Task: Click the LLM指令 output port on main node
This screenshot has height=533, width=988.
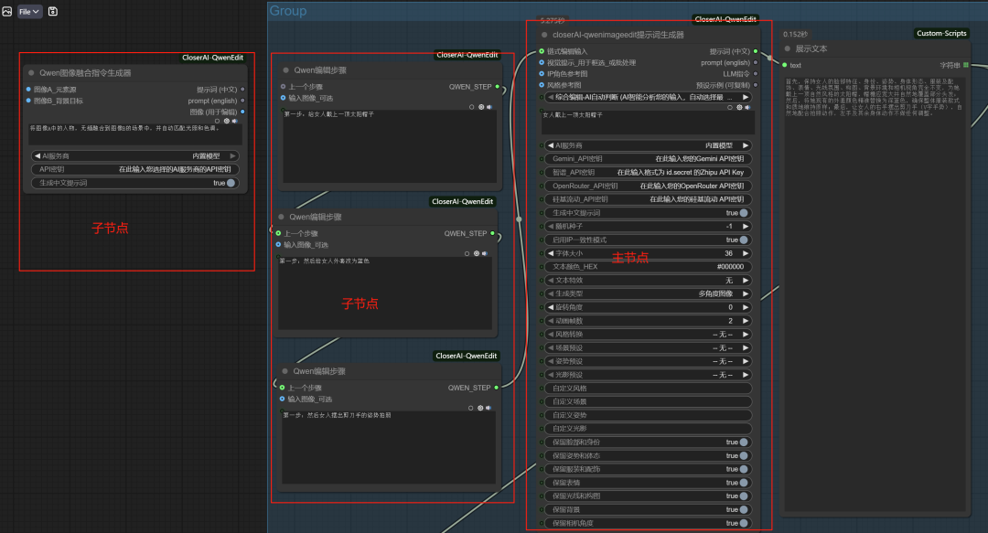Action: click(x=756, y=74)
